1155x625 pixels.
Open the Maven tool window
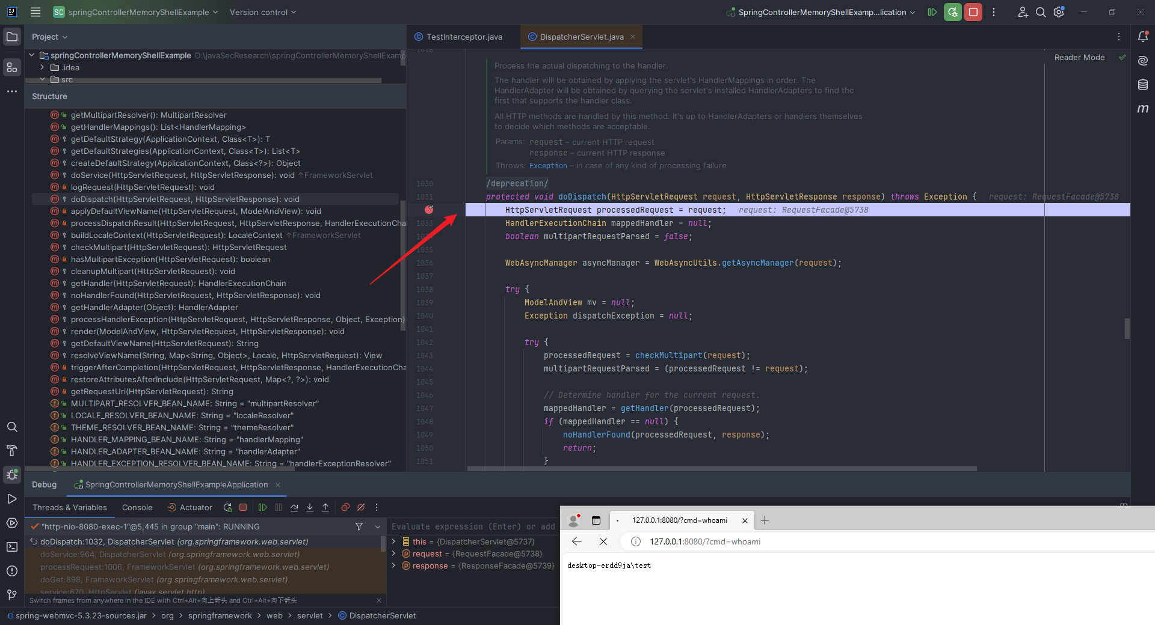tap(1143, 109)
